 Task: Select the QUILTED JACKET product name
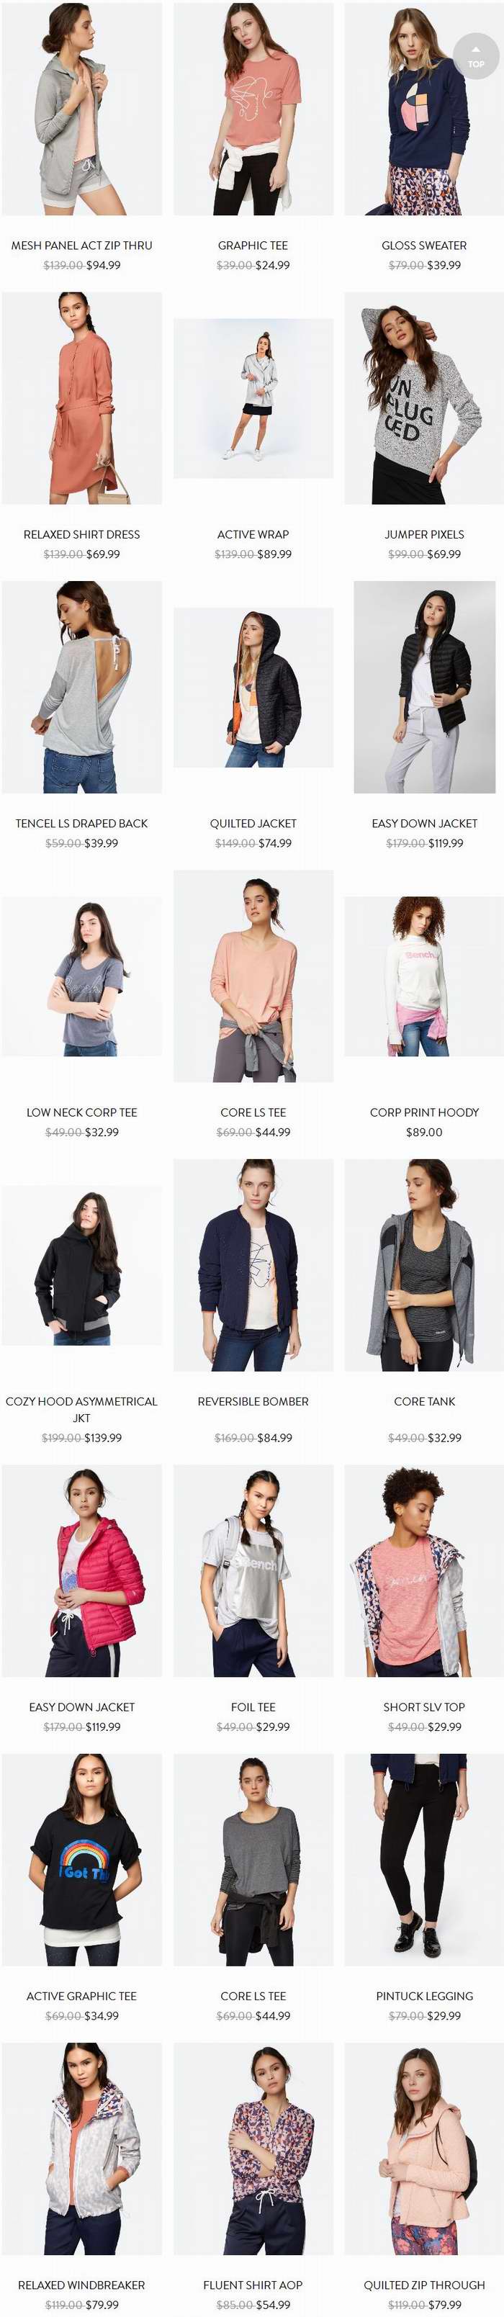click(253, 823)
